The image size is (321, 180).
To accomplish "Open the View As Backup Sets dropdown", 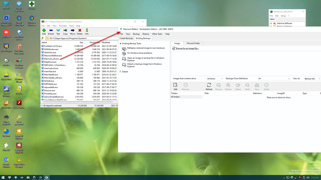I will click(x=312, y=78).
